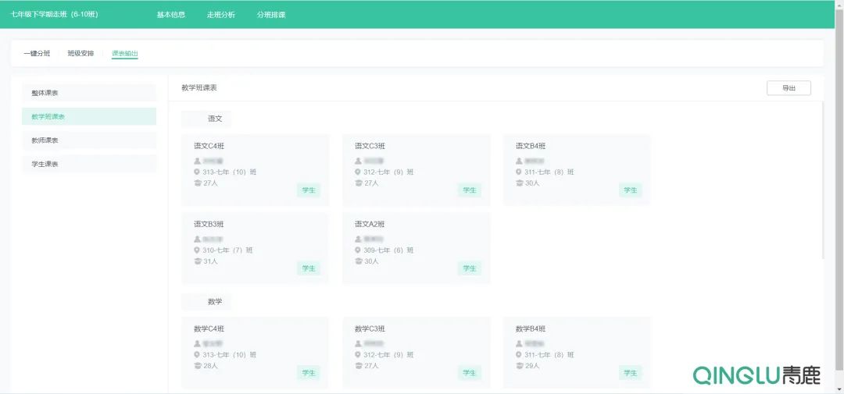Open the 走班分析 top menu

tap(220, 15)
